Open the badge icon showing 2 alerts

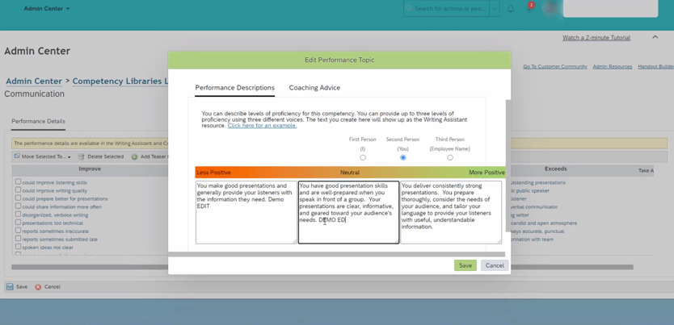529,8
